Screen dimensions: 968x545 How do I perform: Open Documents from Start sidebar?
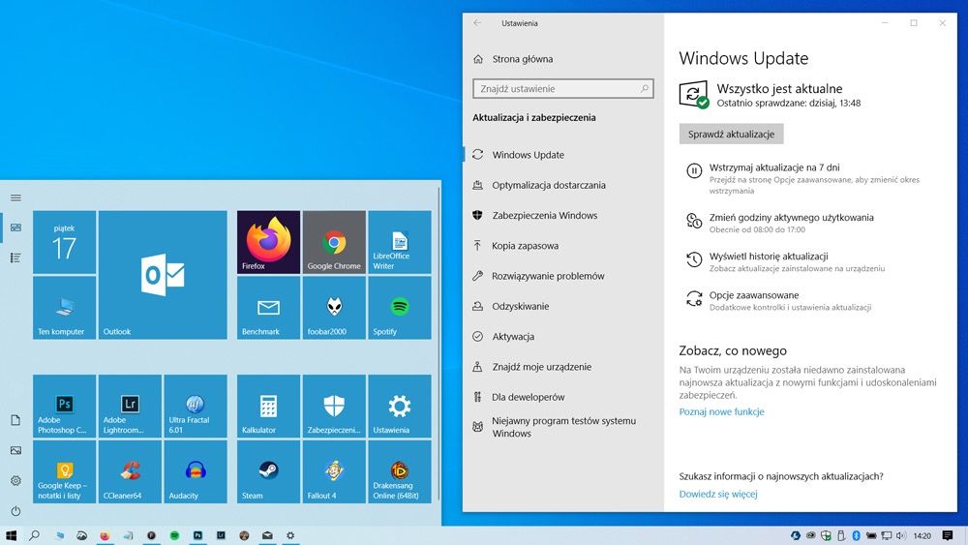pos(16,420)
